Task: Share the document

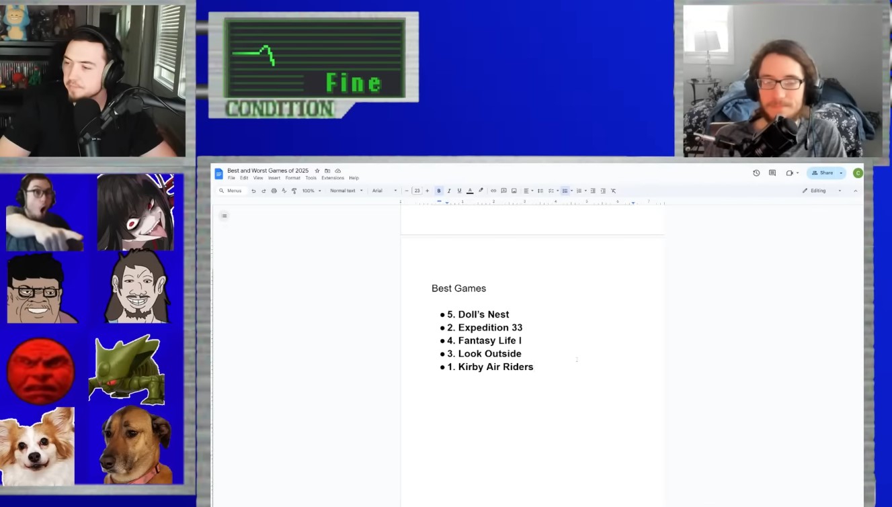Action: point(822,173)
